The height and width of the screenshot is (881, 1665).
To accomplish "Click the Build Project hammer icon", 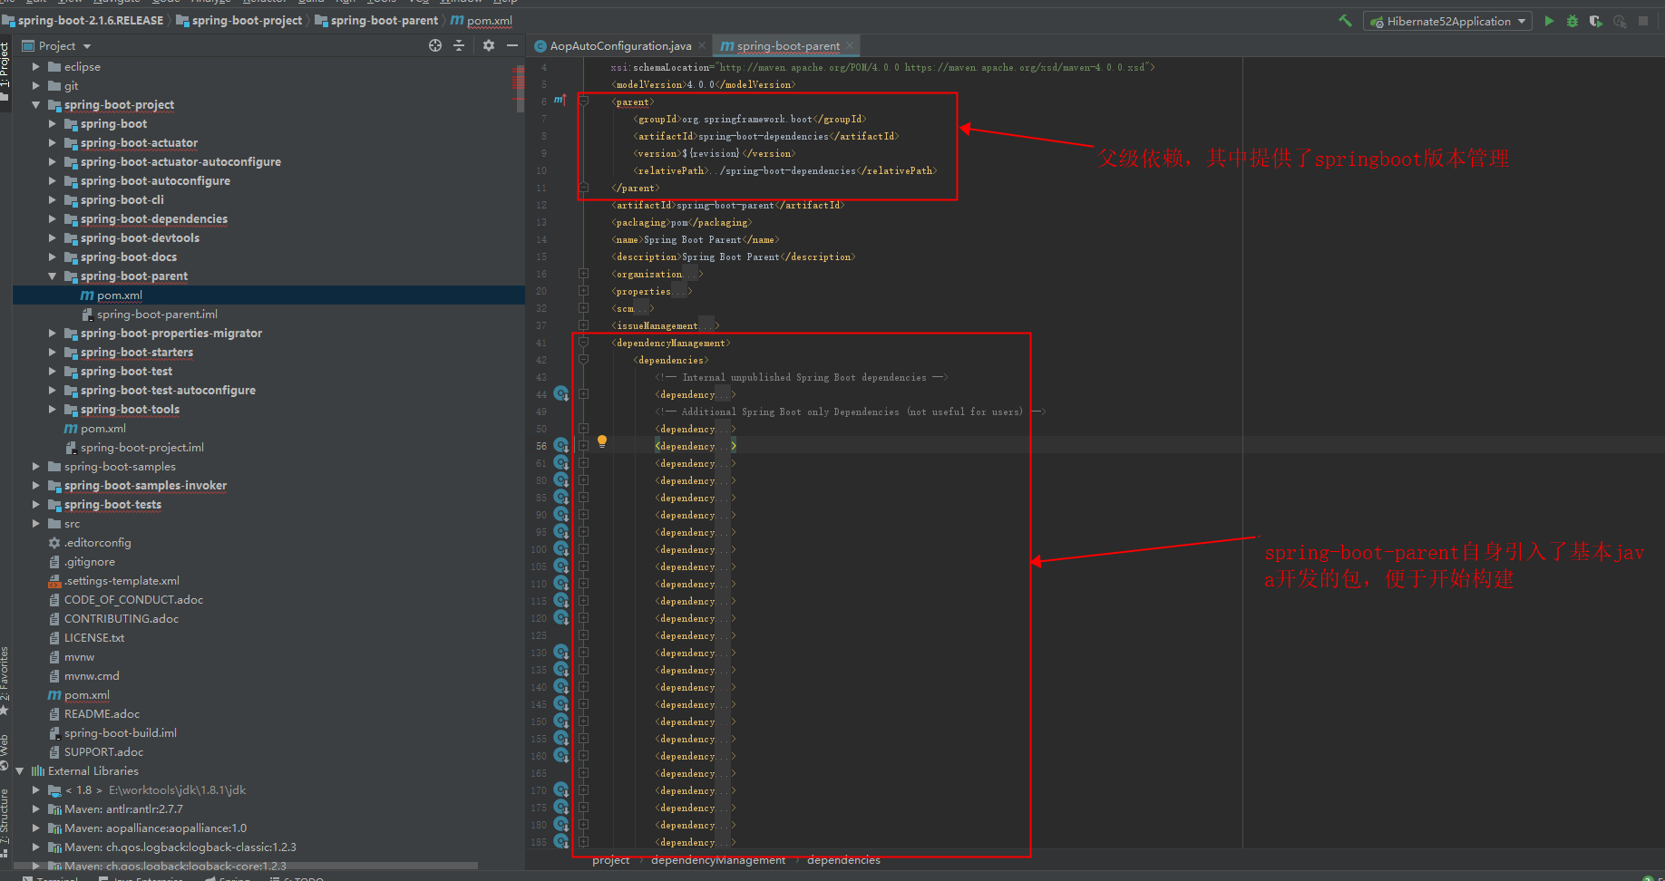I will [1346, 21].
